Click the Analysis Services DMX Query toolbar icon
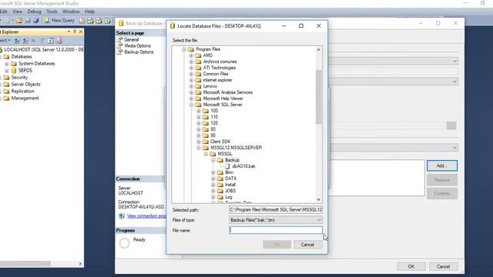Viewport: 493px width, 277px height. pos(99,21)
